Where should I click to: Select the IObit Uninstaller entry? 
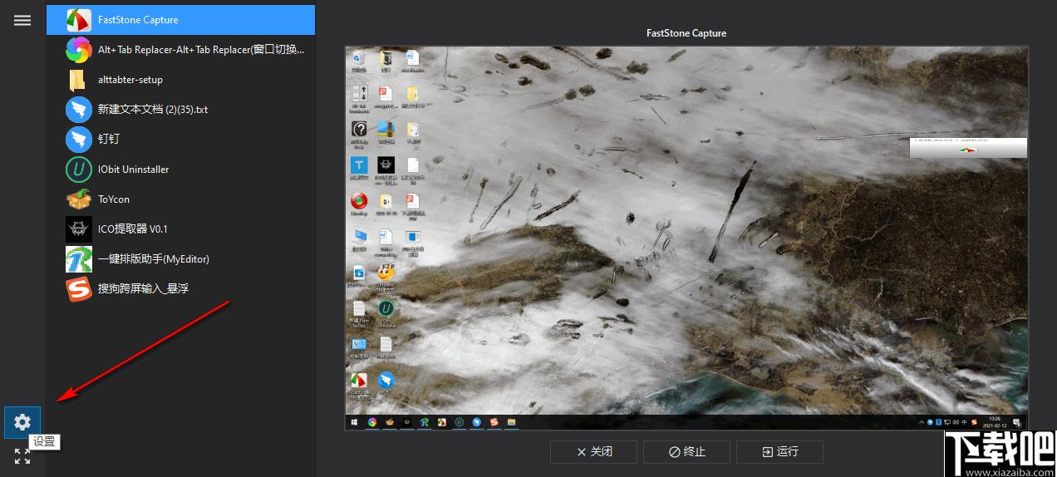(x=180, y=170)
